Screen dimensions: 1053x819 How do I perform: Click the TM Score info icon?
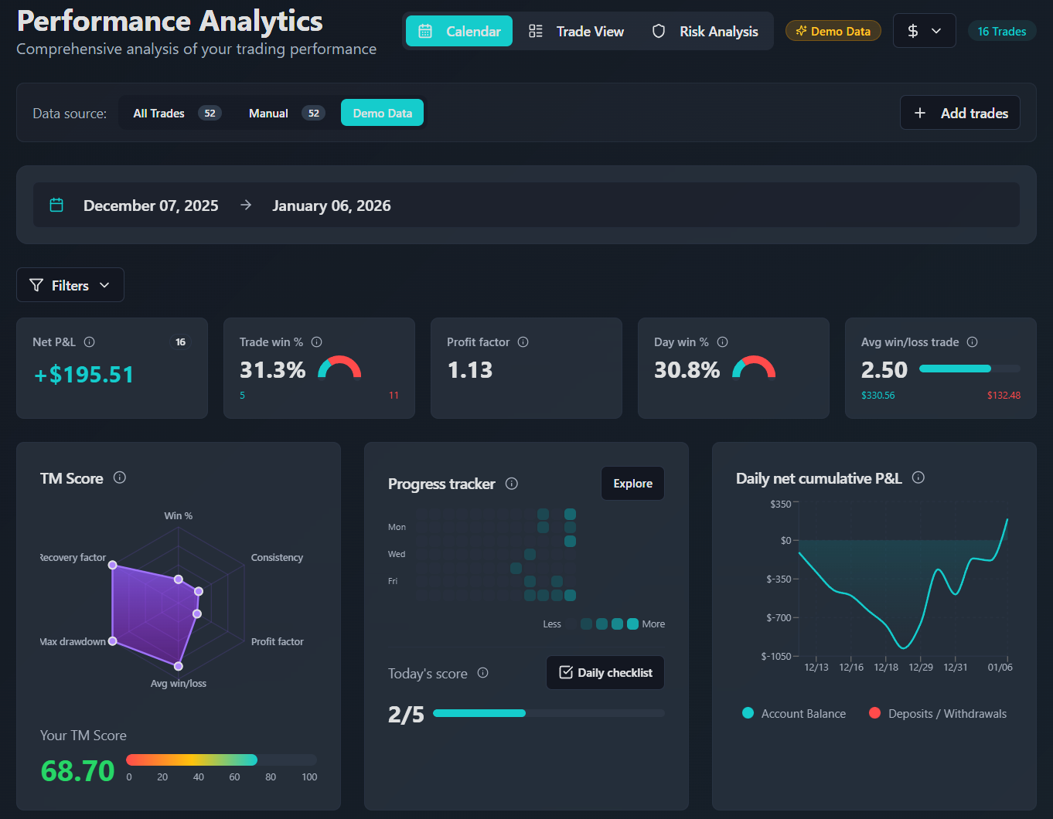click(x=120, y=477)
